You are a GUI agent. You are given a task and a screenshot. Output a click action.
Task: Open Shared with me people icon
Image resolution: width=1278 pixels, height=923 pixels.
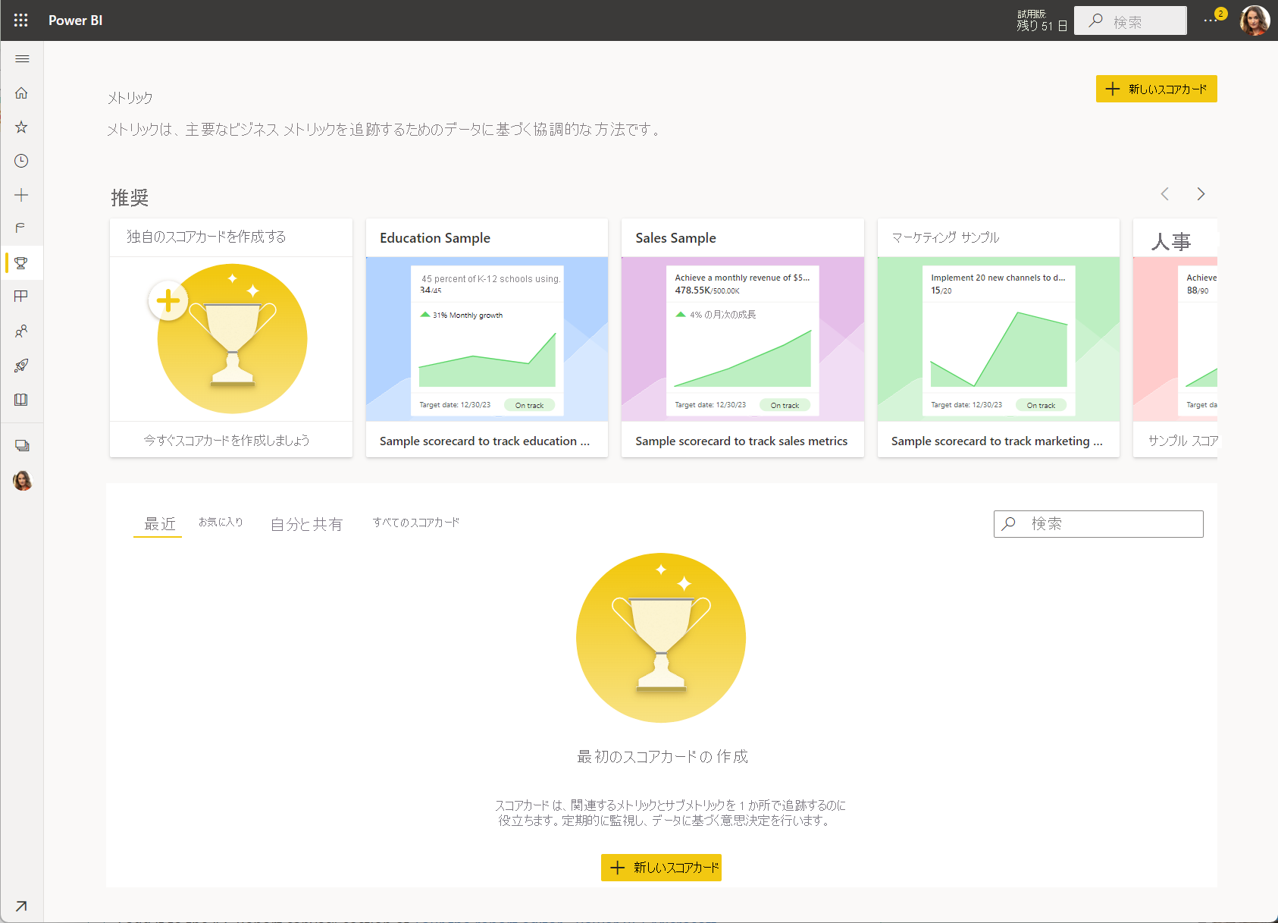coord(21,331)
